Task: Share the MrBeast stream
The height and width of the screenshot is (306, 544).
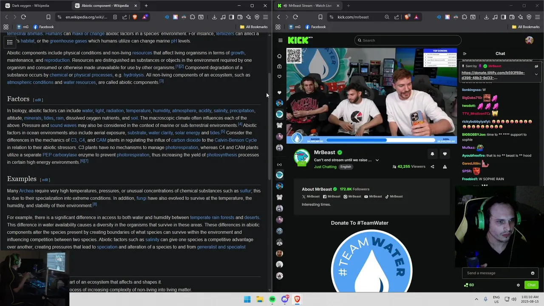Action: (x=432, y=167)
